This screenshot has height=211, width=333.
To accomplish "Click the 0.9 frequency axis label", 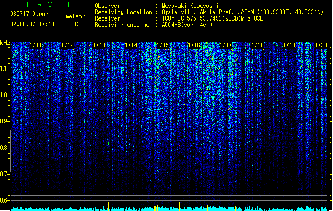I will [4, 121].
